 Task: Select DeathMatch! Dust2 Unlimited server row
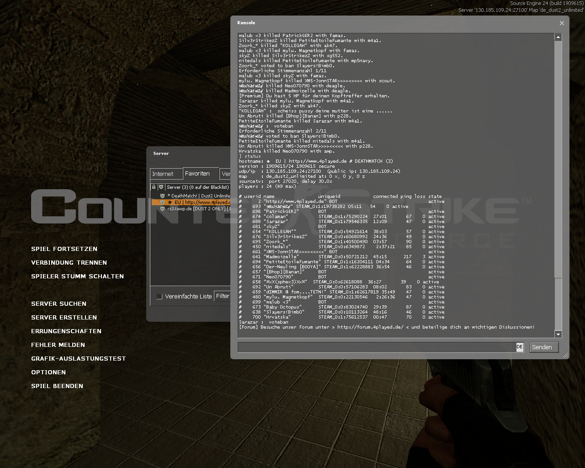click(191, 196)
